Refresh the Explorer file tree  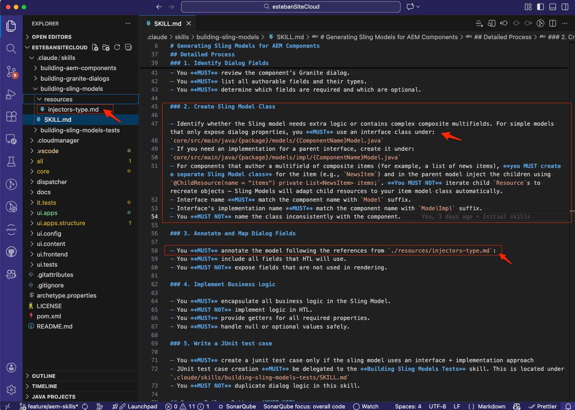[x=117, y=47]
